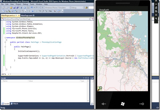Click the Save All icon
This screenshot has height=110, width=160.
point(17,8)
